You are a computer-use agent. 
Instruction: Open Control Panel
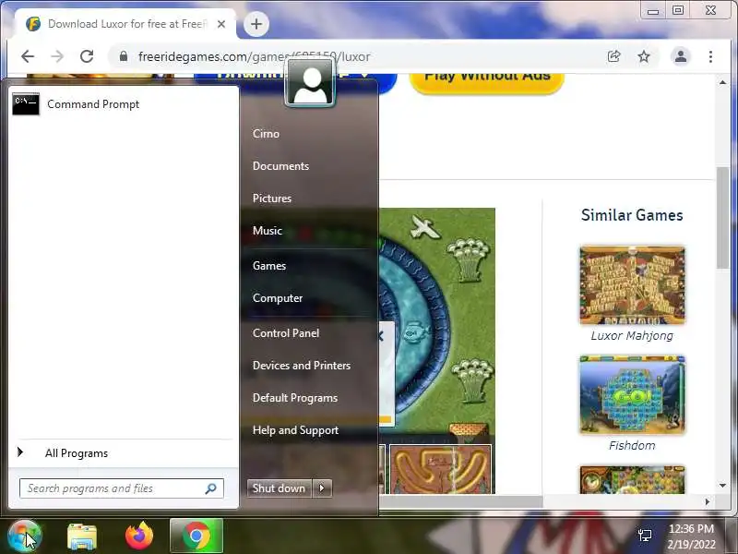coord(286,333)
